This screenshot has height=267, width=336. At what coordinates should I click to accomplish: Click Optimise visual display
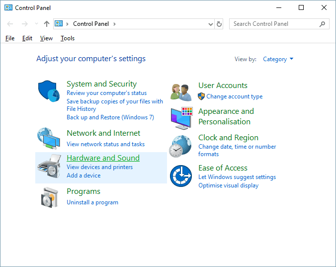229,185
